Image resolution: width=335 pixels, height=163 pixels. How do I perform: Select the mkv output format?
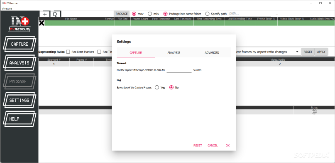(150, 14)
